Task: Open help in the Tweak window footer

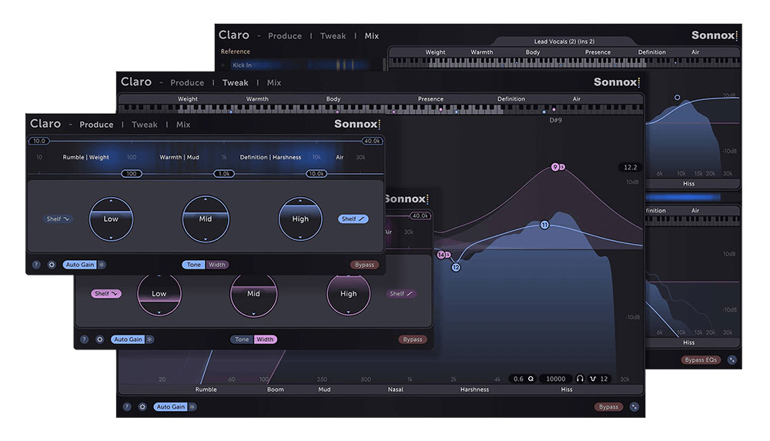Action: pyautogui.click(x=127, y=406)
